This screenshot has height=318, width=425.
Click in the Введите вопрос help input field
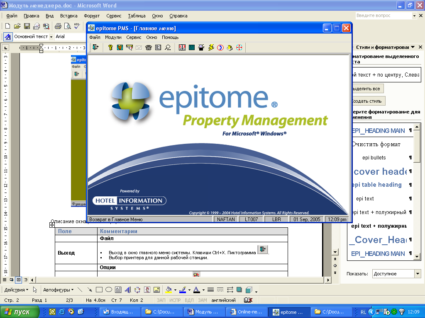point(383,16)
